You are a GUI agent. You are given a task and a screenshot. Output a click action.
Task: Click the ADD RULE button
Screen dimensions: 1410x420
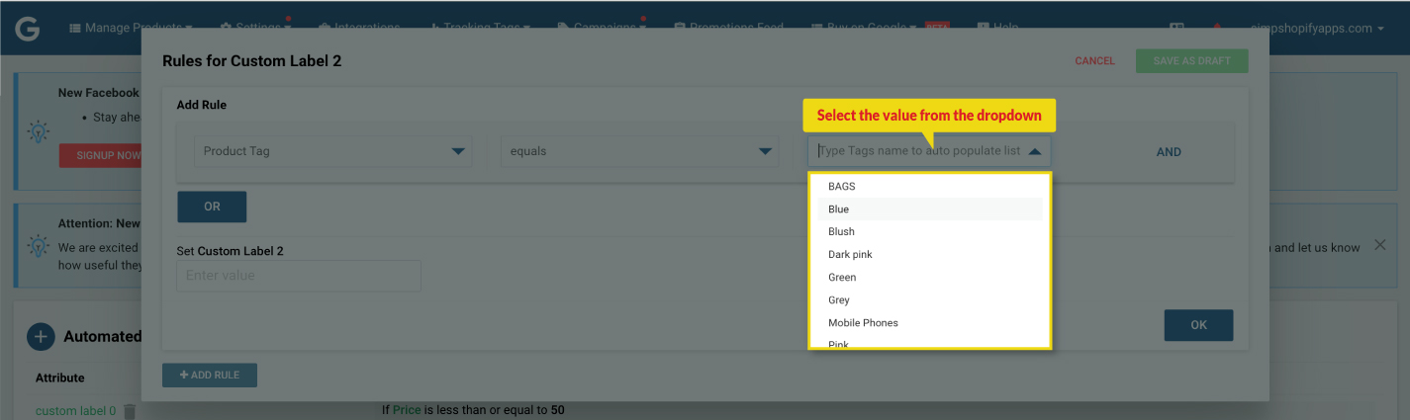210,375
